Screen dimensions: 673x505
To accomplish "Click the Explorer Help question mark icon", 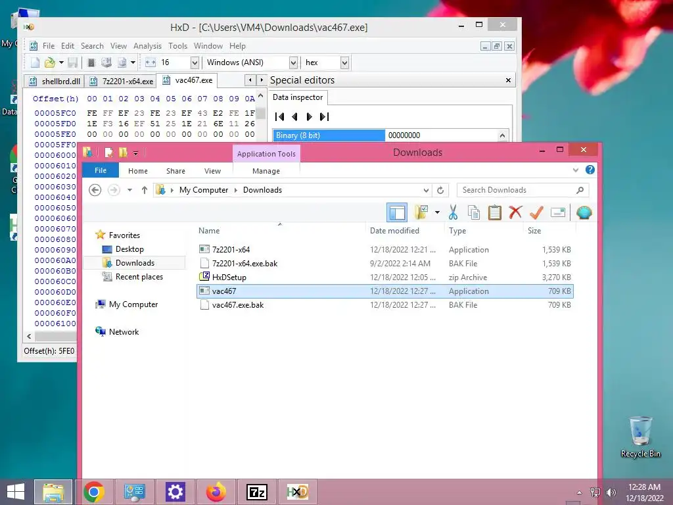I will pyautogui.click(x=590, y=170).
